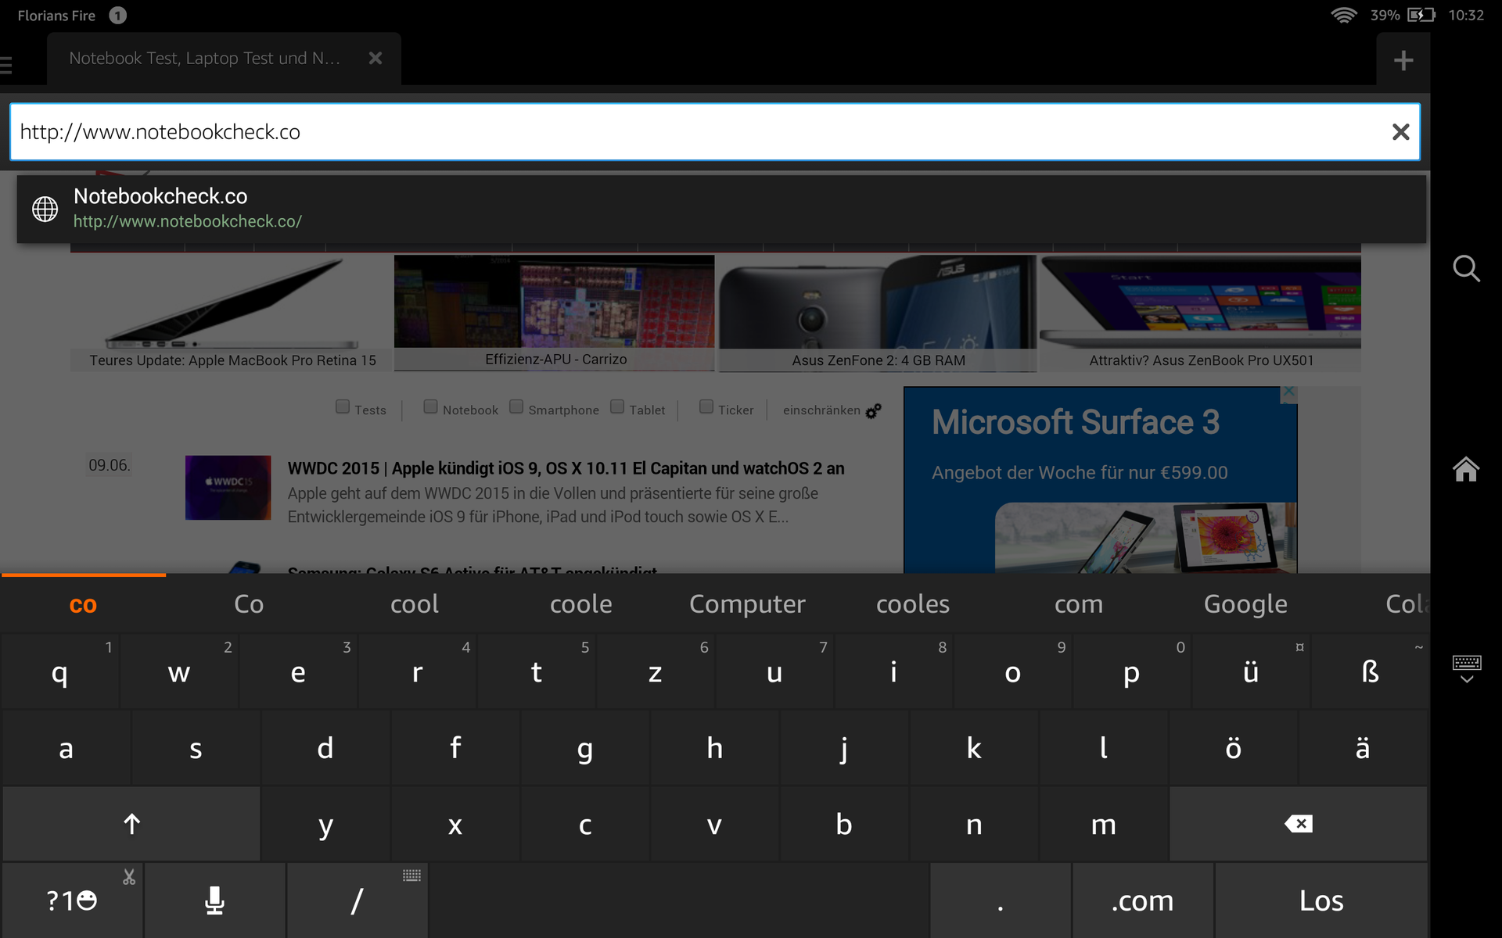Tap the clock showing 10:32
Viewport: 1502px width, 938px height.
coord(1465,15)
